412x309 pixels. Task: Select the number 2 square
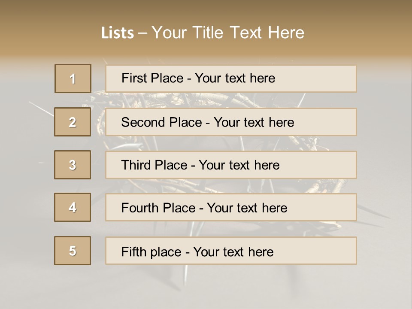tap(73, 122)
